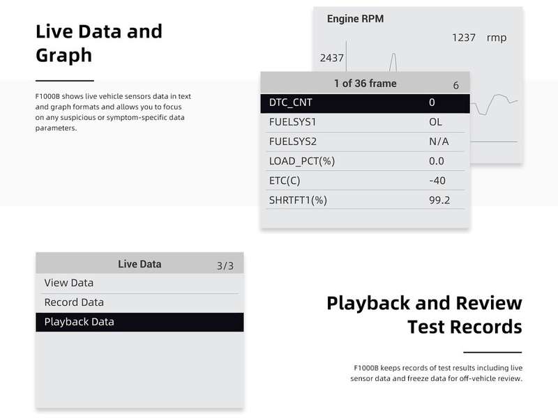This screenshot has width=558, height=418.
Task: Click the RPM graph peak spike
Action: tap(393, 62)
